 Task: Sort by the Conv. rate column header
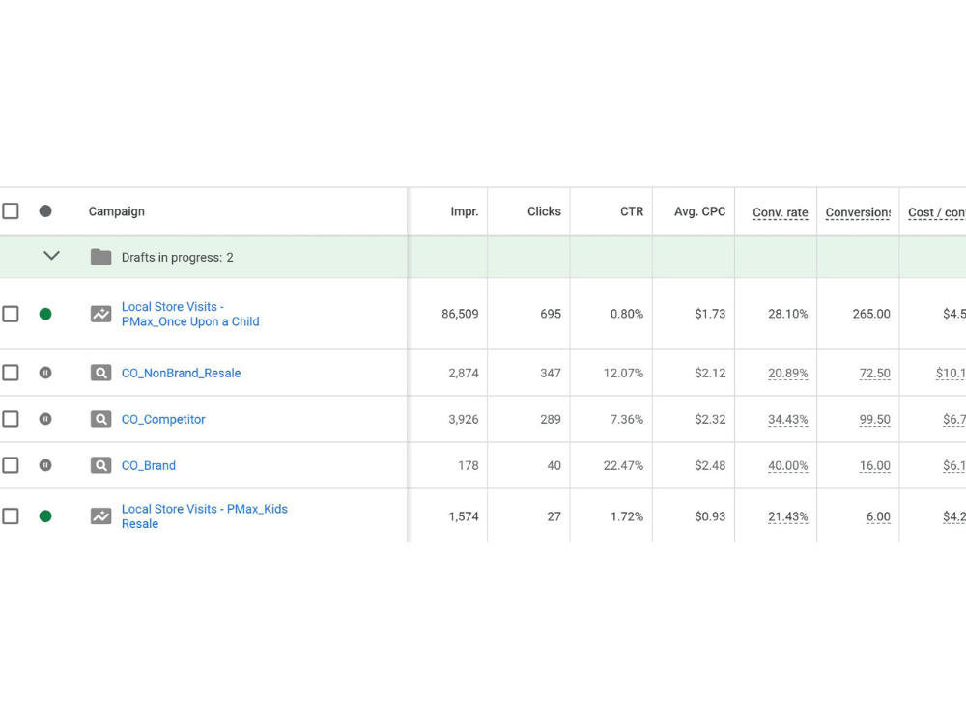pyautogui.click(x=780, y=212)
